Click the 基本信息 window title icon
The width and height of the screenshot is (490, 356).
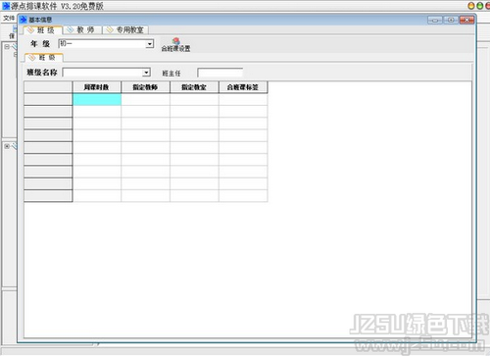(x=24, y=20)
